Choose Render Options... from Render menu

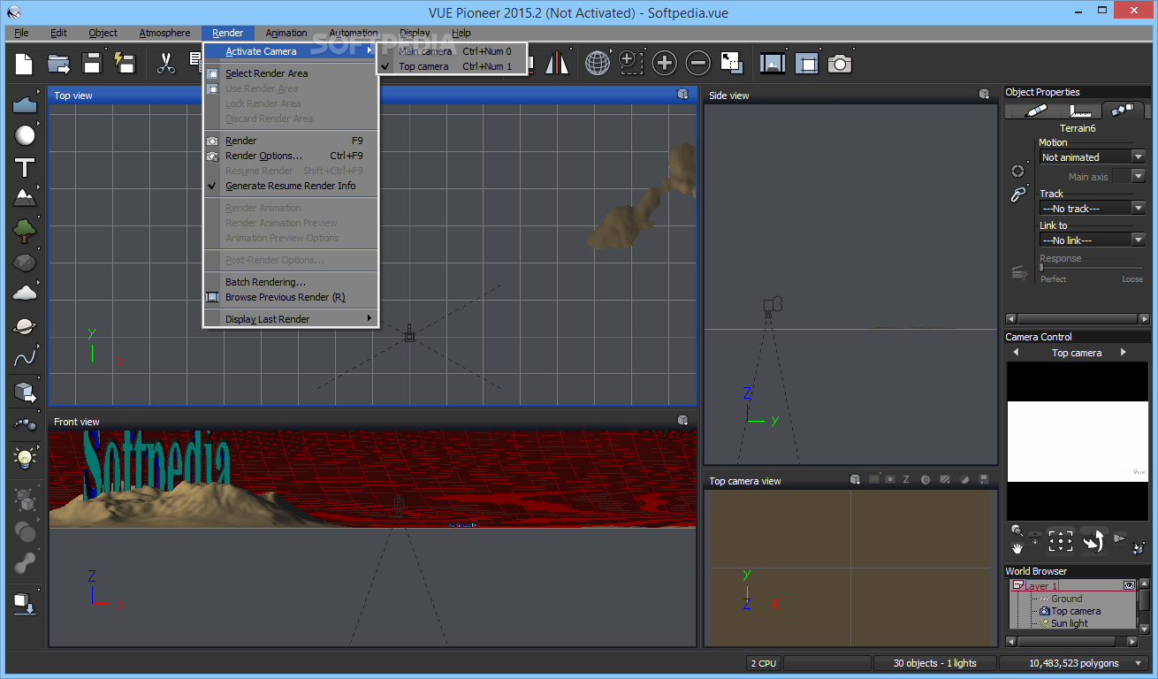coord(291,156)
